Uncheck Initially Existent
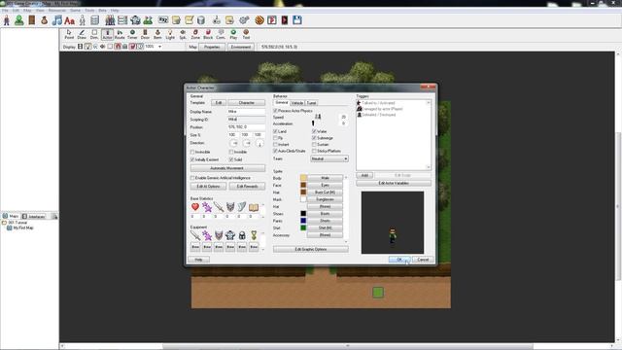This screenshot has width=622, height=350. (192, 159)
